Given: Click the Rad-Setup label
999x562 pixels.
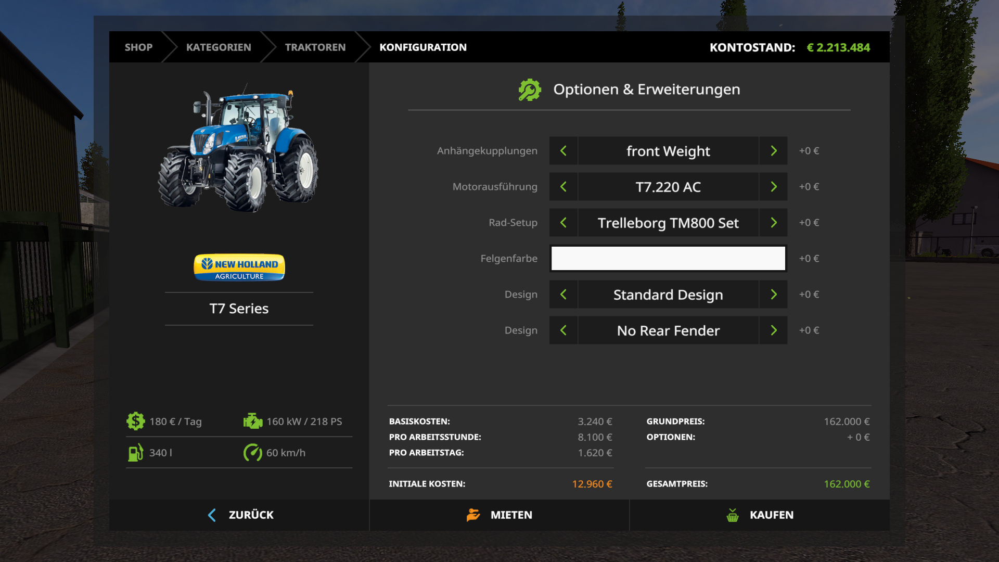Looking at the screenshot, I should pos(513,223).
